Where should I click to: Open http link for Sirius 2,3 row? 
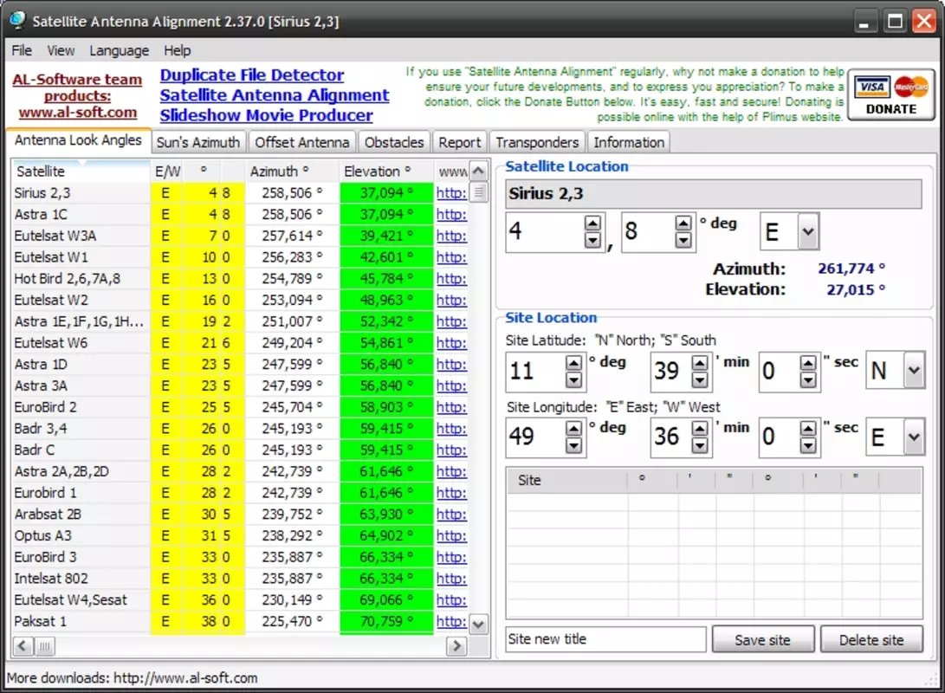click(451, 193)
